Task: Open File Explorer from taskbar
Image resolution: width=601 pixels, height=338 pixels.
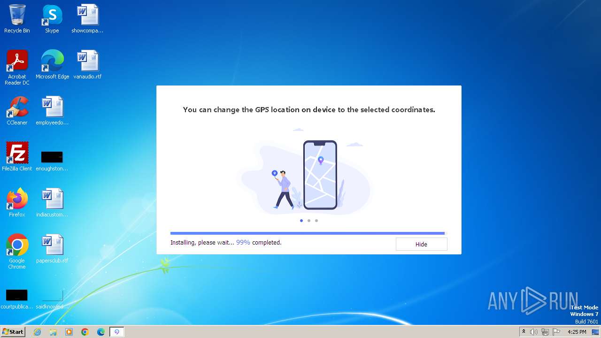Action: [53, 332]
